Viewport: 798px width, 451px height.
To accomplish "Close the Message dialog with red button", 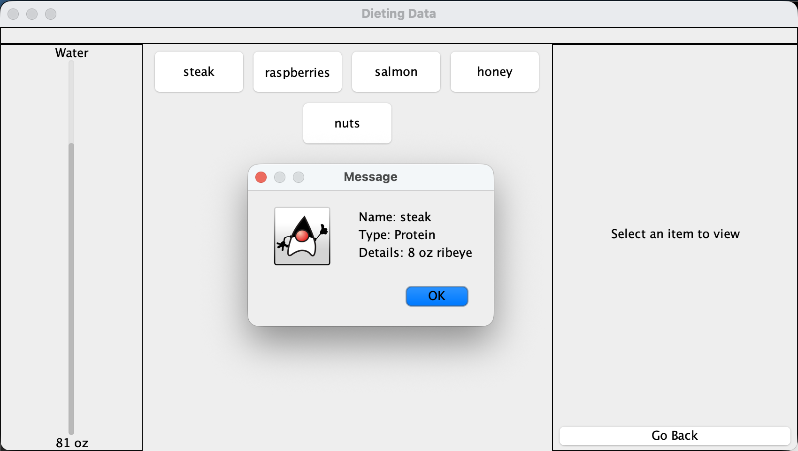I will pos(261,177).
